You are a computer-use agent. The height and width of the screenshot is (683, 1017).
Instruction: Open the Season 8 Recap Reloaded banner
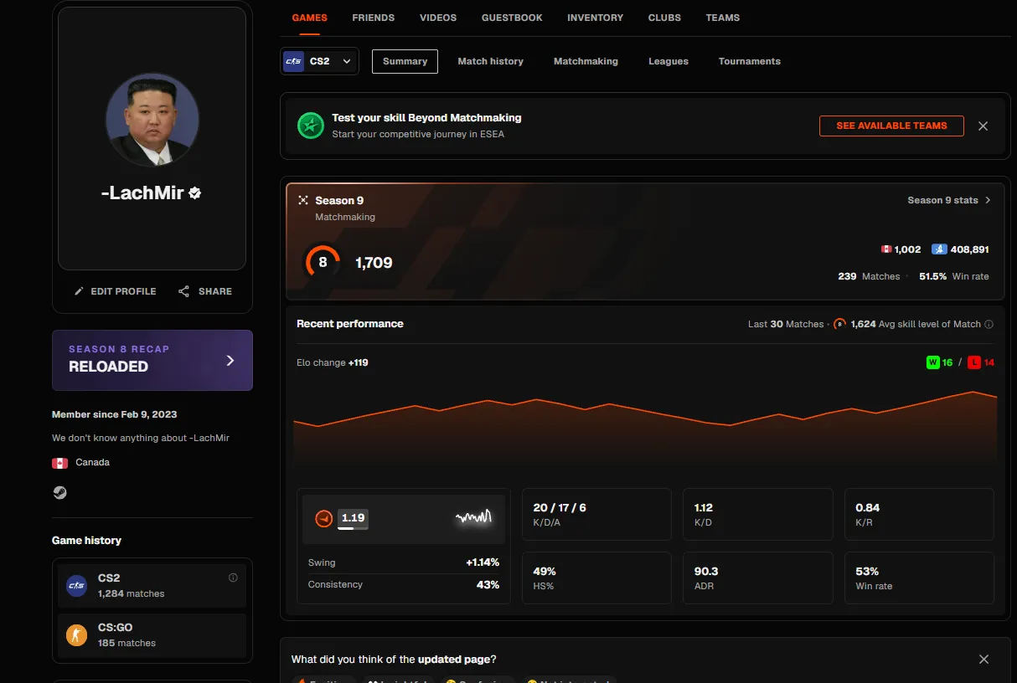click(152, 360)
